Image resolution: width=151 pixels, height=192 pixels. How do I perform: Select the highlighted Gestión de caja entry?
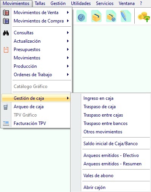[x=36, y=98]
